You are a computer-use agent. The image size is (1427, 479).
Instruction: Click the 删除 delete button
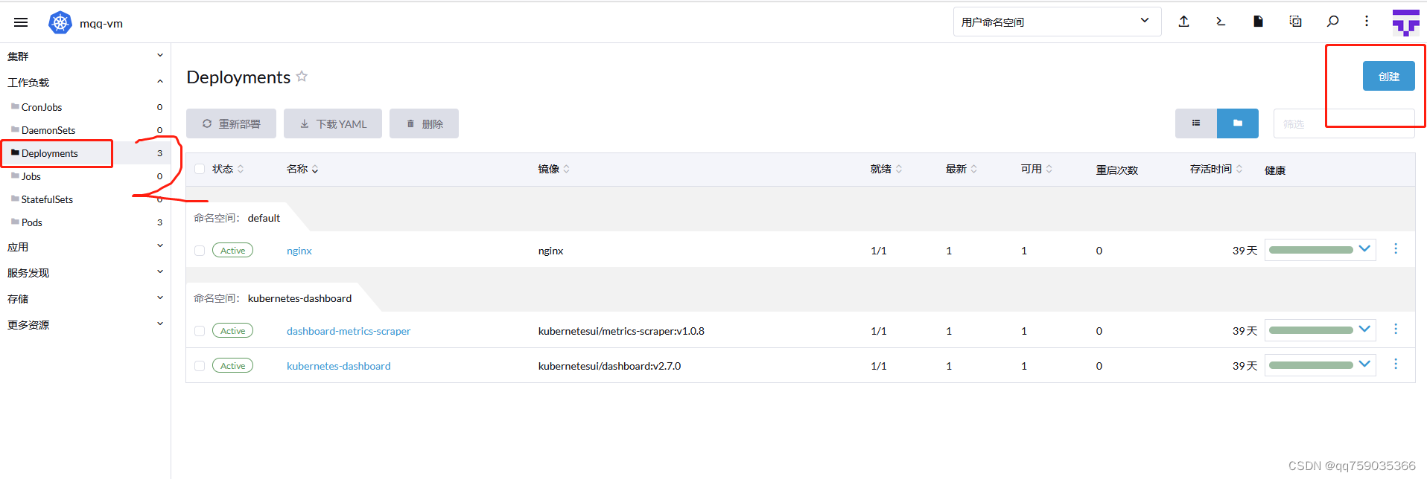tap(424, 123)
